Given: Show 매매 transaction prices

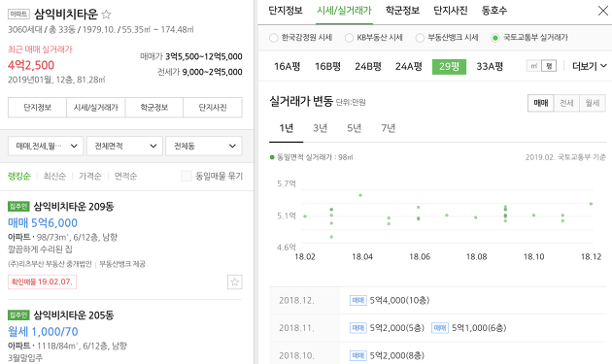Looking at the screenshot, I should (540, 103).
